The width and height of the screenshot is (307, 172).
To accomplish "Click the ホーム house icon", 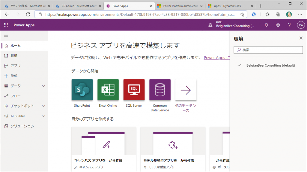I will point(6,46).
